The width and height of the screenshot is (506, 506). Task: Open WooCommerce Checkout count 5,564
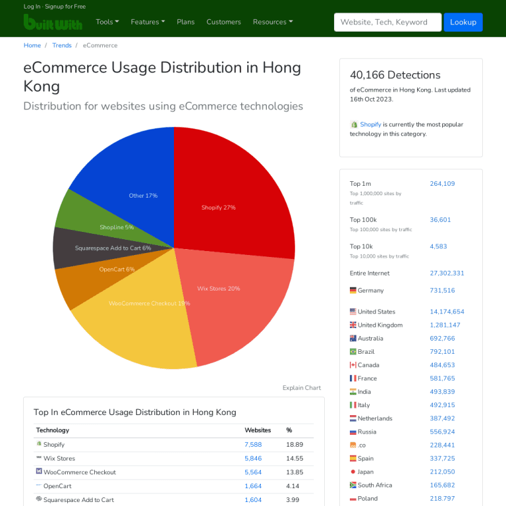tap(253, 472)
